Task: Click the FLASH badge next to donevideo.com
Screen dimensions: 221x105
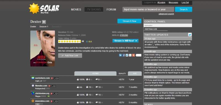Action: click(54, 101)
